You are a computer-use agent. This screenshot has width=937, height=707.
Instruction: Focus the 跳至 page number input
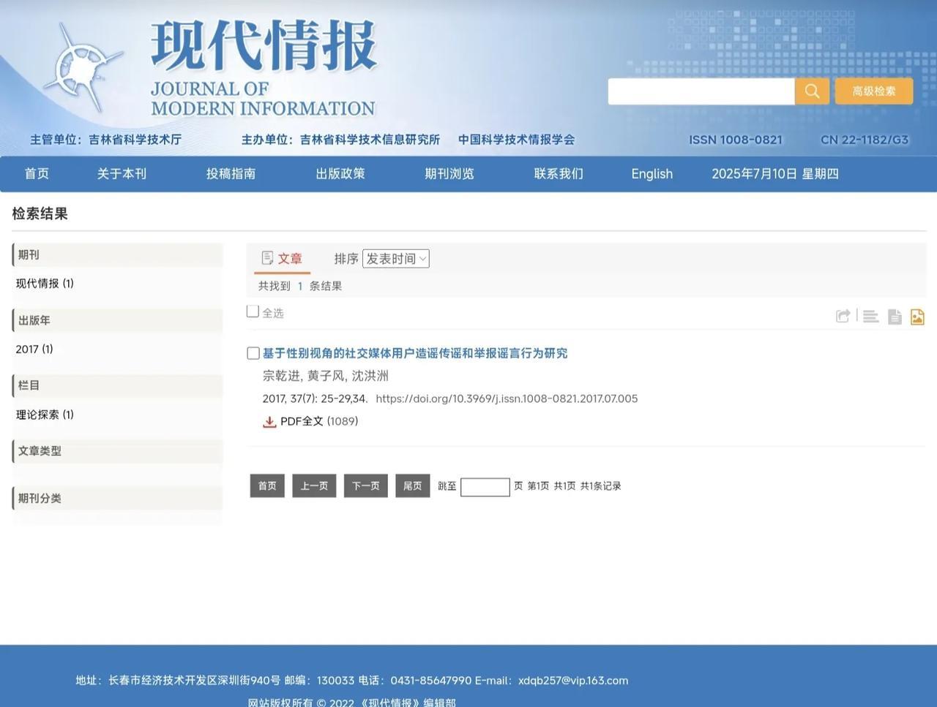coord(485,487)
